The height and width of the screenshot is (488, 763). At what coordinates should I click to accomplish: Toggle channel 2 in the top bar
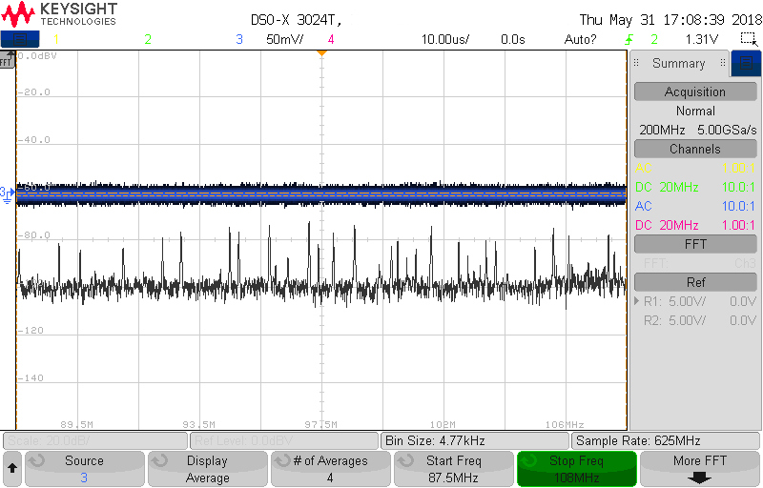pos(147,39)
